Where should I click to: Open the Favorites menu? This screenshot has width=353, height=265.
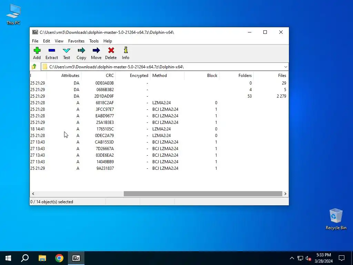pos(76,41)
